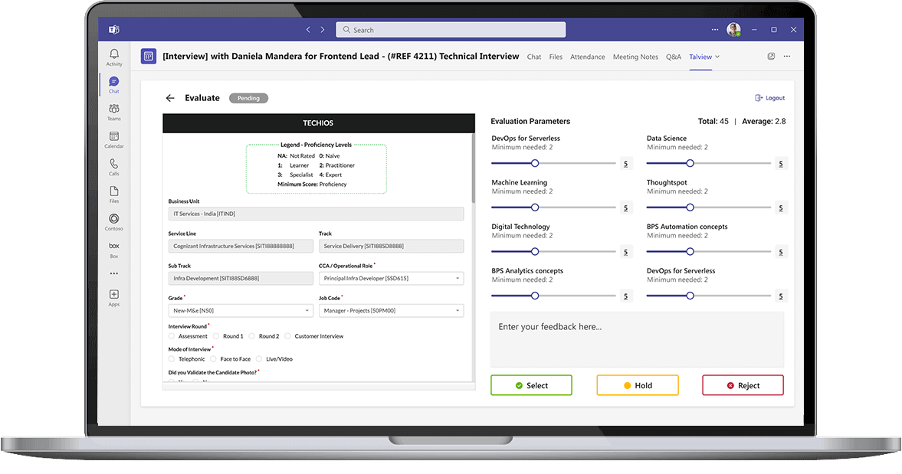Viewport: 902px width, 474px height.
Task: Open the title bar settings and more menu
Action: click(714, 29)
